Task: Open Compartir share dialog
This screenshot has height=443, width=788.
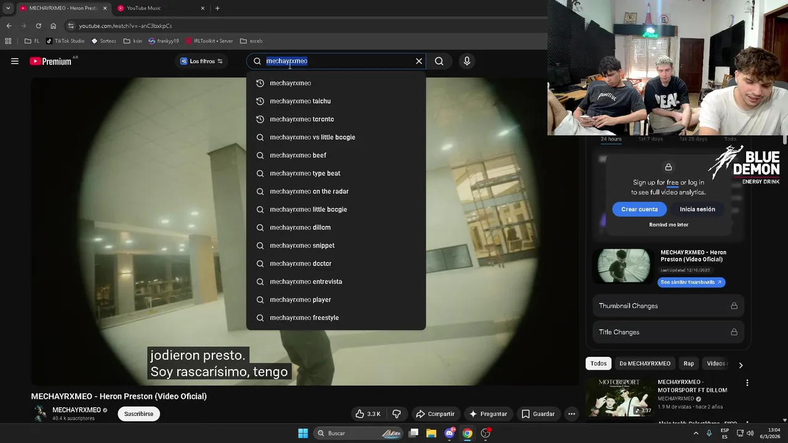Action: coord(435,414)
